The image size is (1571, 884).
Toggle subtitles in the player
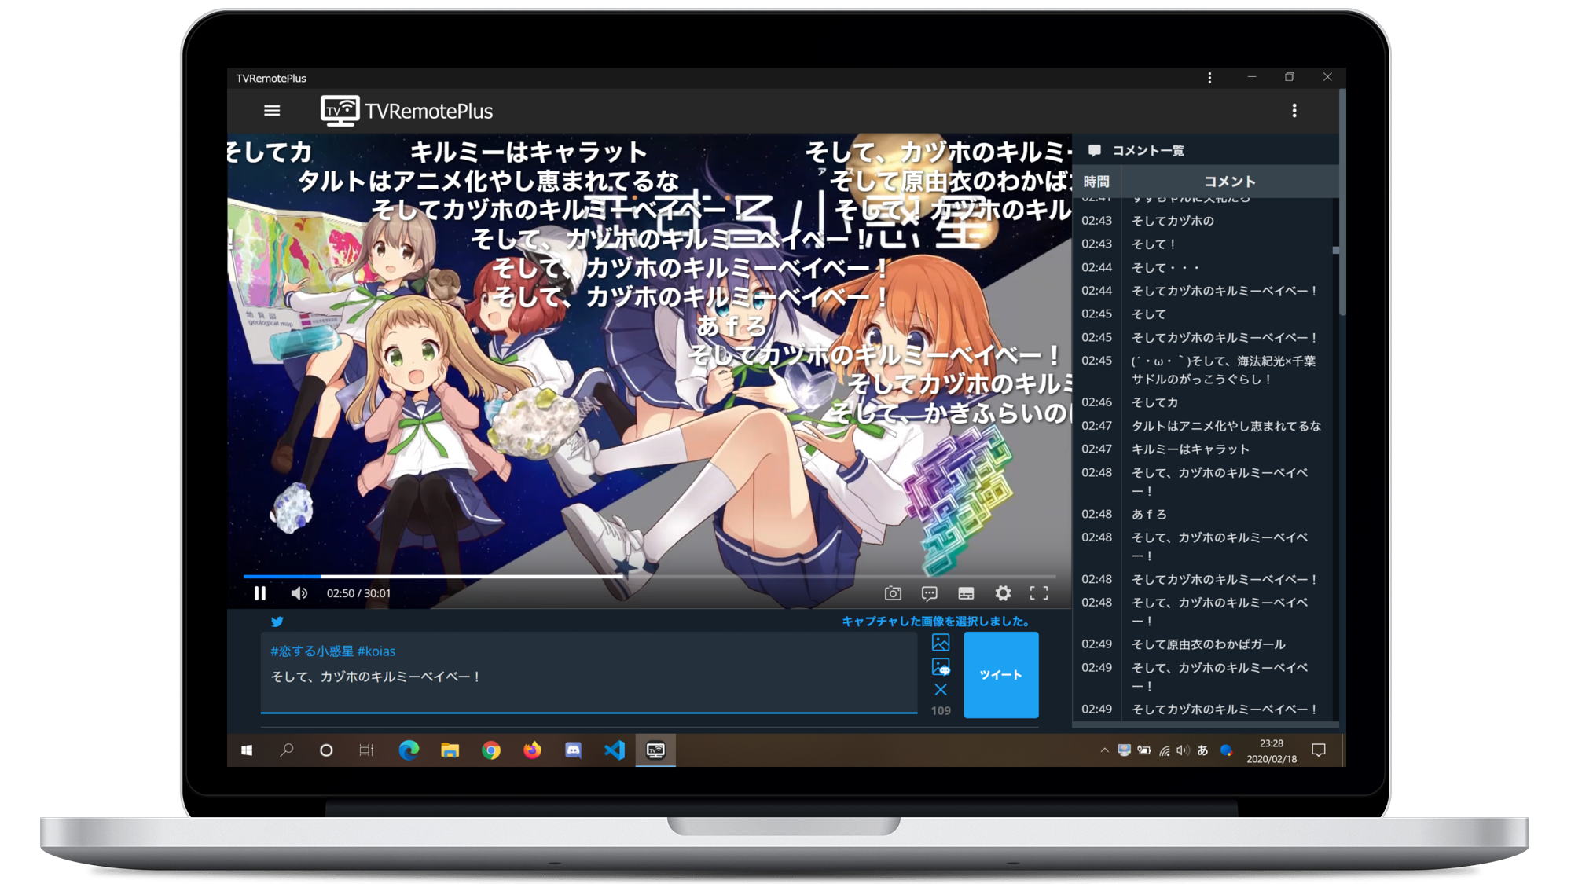966,593
